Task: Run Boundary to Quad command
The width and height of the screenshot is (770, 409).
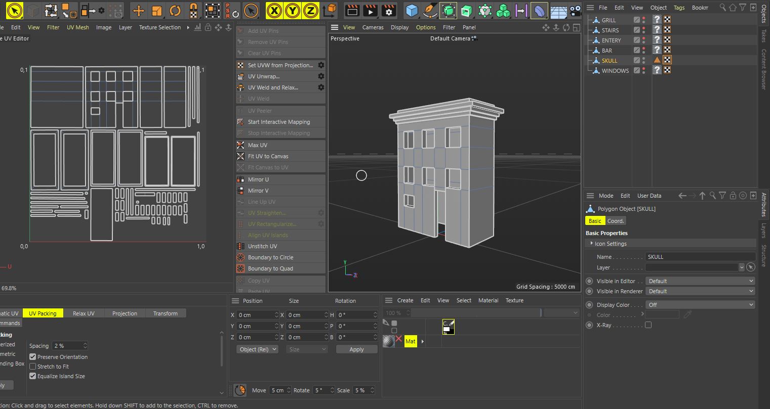Action: tap(281, 268)
